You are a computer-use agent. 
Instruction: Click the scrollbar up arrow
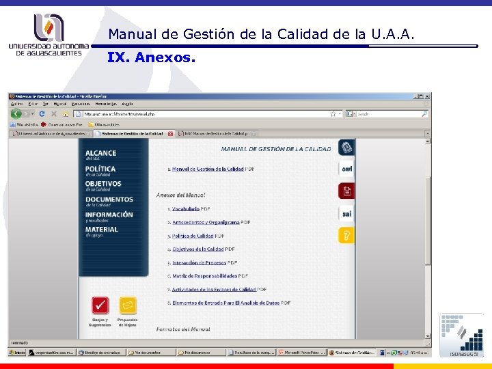tap(428, 141)
